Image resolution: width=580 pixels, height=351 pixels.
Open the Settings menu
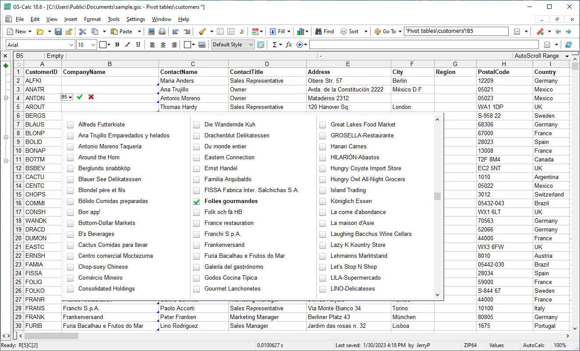pos(136,19)
